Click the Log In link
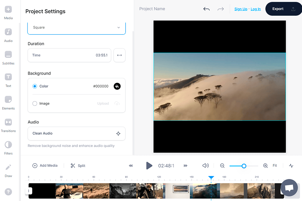 [255, 9]
